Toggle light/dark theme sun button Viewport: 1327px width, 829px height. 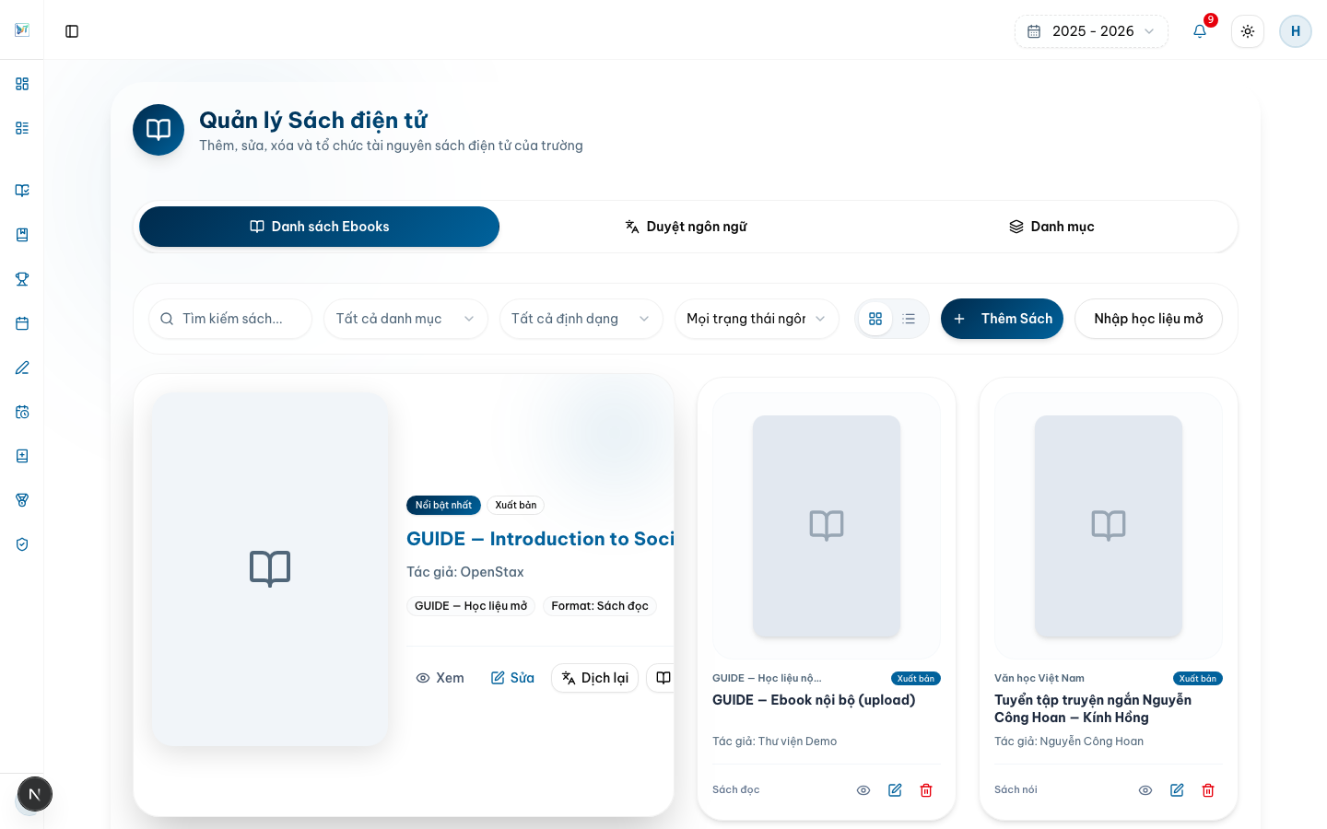1248,31
